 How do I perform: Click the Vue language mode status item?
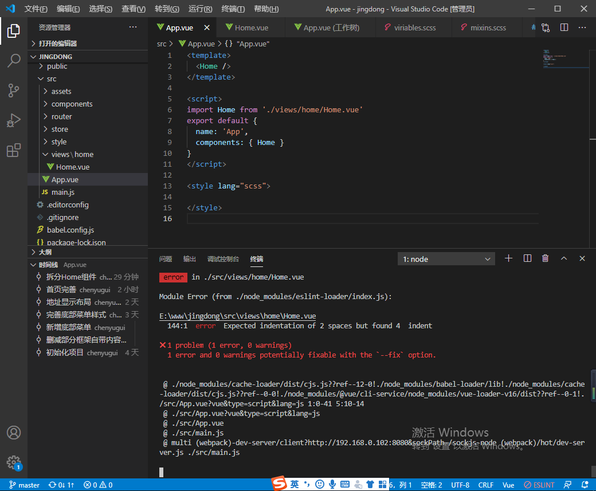coord(508,485)
